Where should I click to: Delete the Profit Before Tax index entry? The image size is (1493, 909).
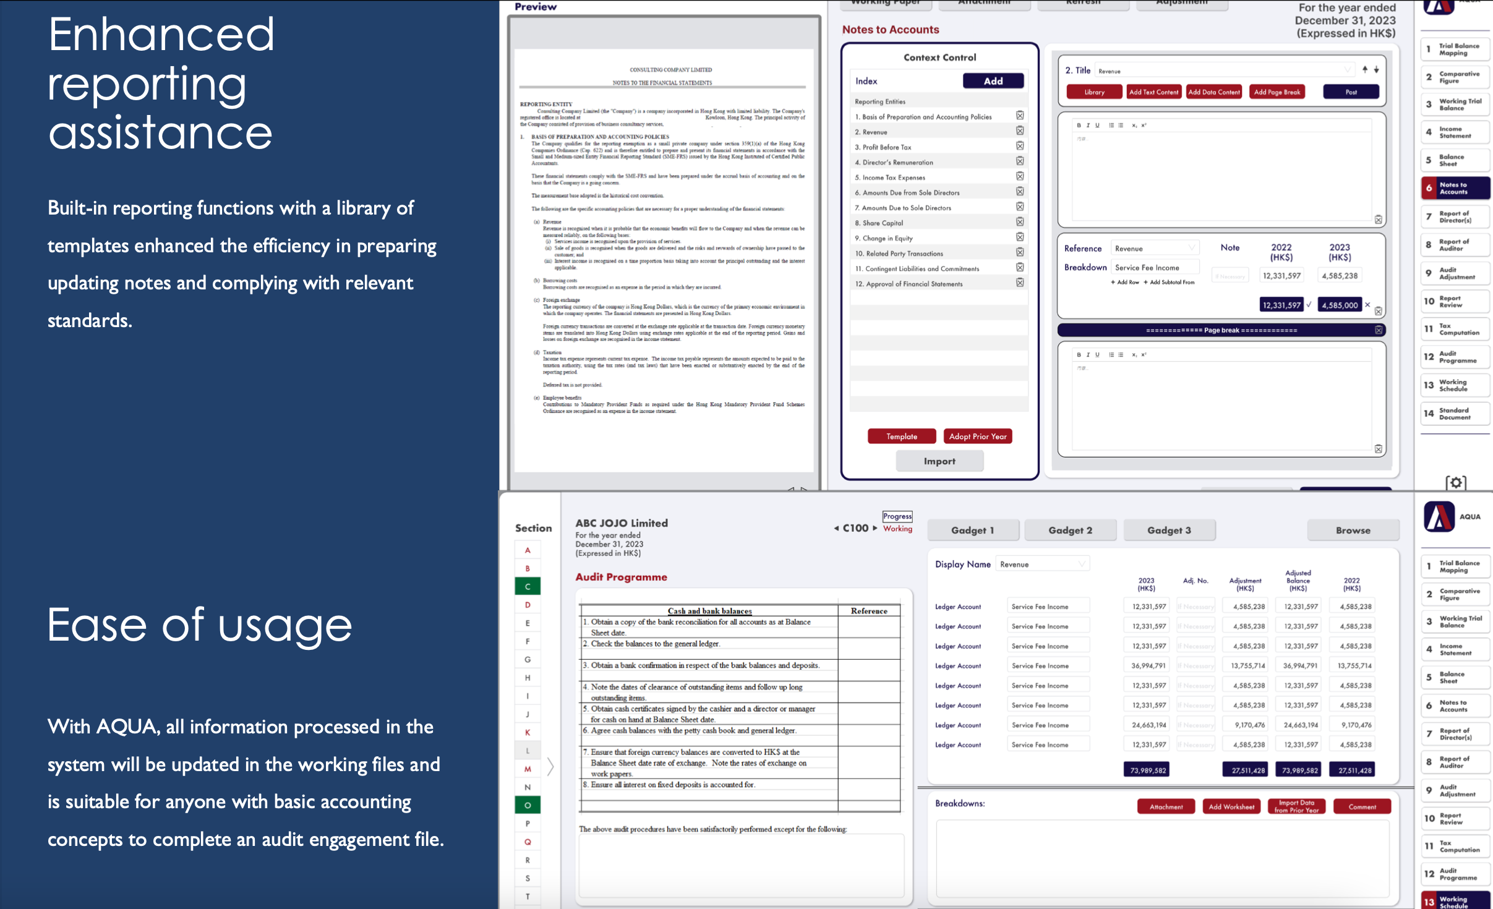tap(1020, 147)
